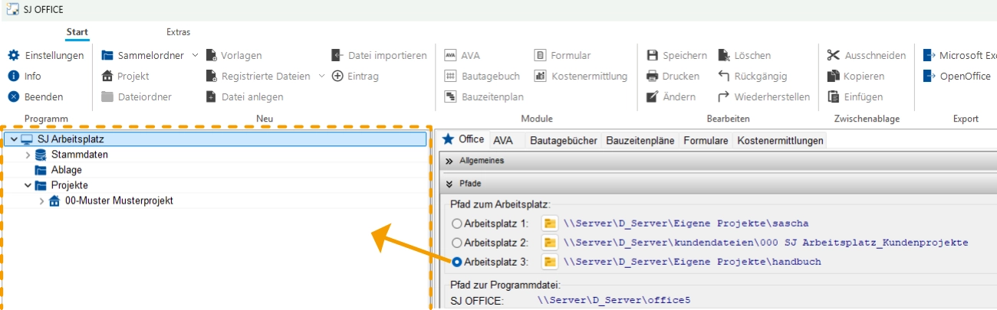This screenshot has height=310, width=997.
Task: Collapse the Projekte tree node
Action: [x=28, y=185]
